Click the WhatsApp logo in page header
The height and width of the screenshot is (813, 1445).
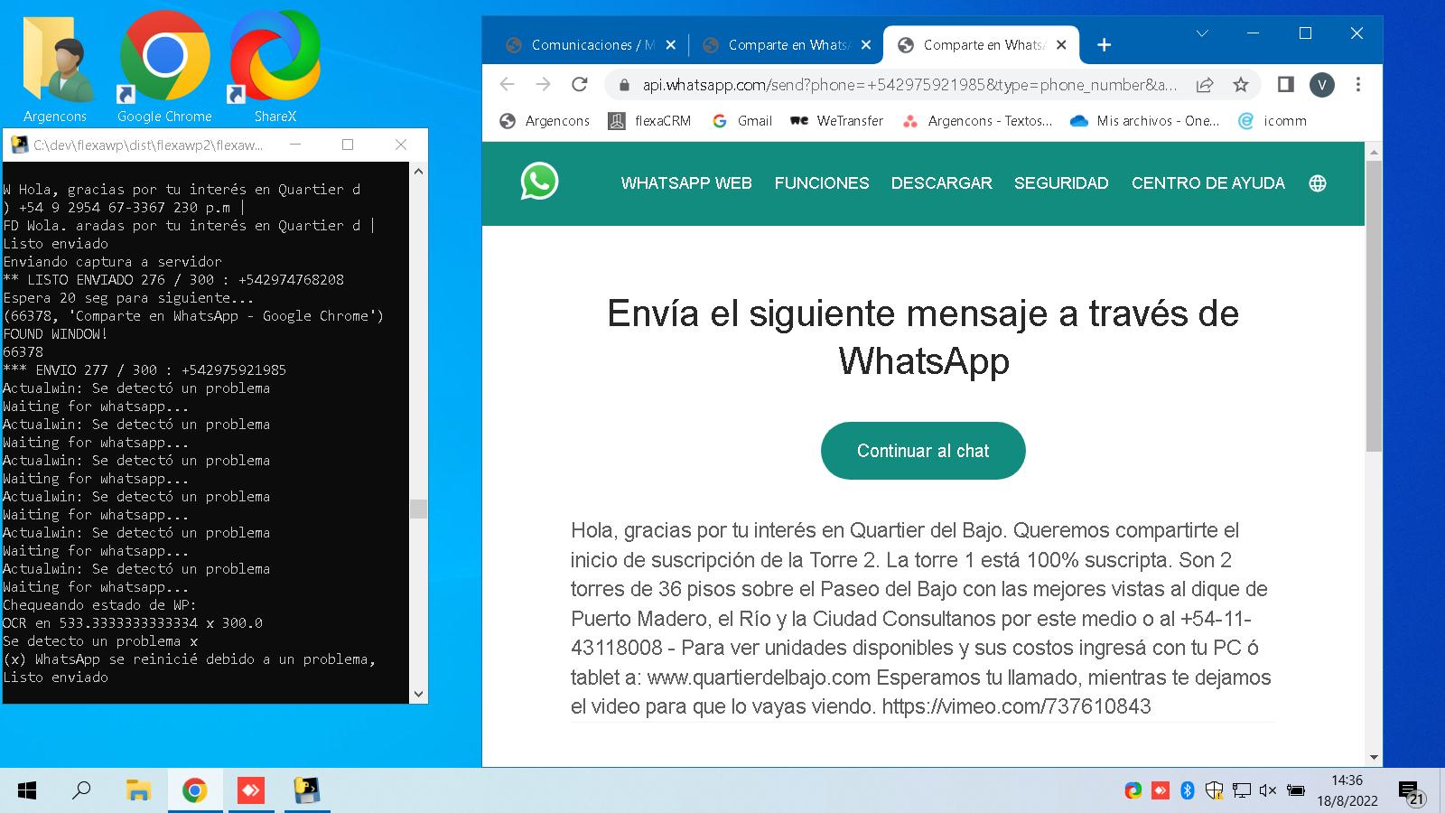[539, 182]
